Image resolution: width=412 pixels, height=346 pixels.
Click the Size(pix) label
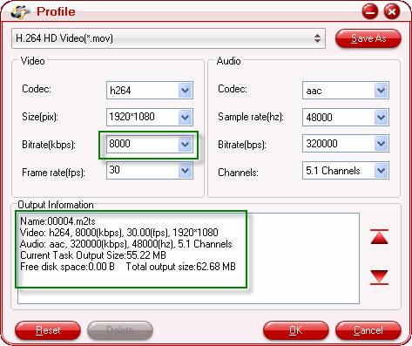40,117
